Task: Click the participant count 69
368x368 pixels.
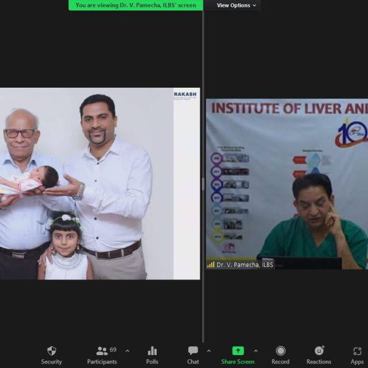Action: point(113,350)
